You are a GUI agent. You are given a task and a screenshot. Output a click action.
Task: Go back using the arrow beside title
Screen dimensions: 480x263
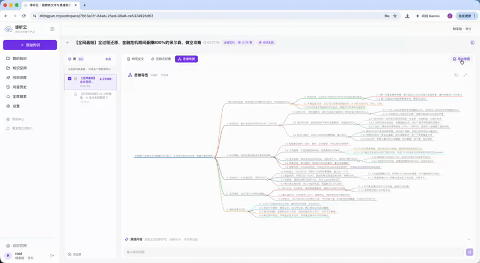coord(67,42)
